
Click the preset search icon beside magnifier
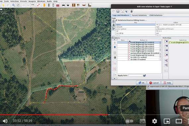(x=18, y=5)
